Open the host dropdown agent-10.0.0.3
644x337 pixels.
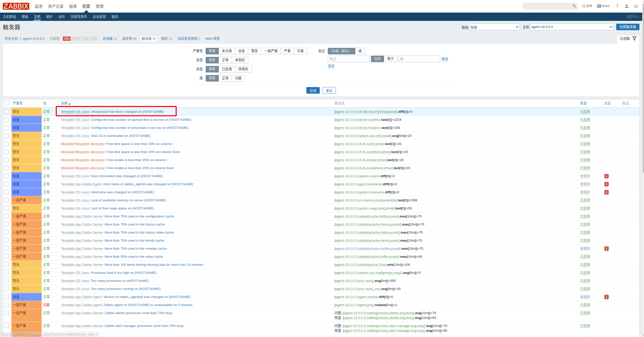point(572,27)
